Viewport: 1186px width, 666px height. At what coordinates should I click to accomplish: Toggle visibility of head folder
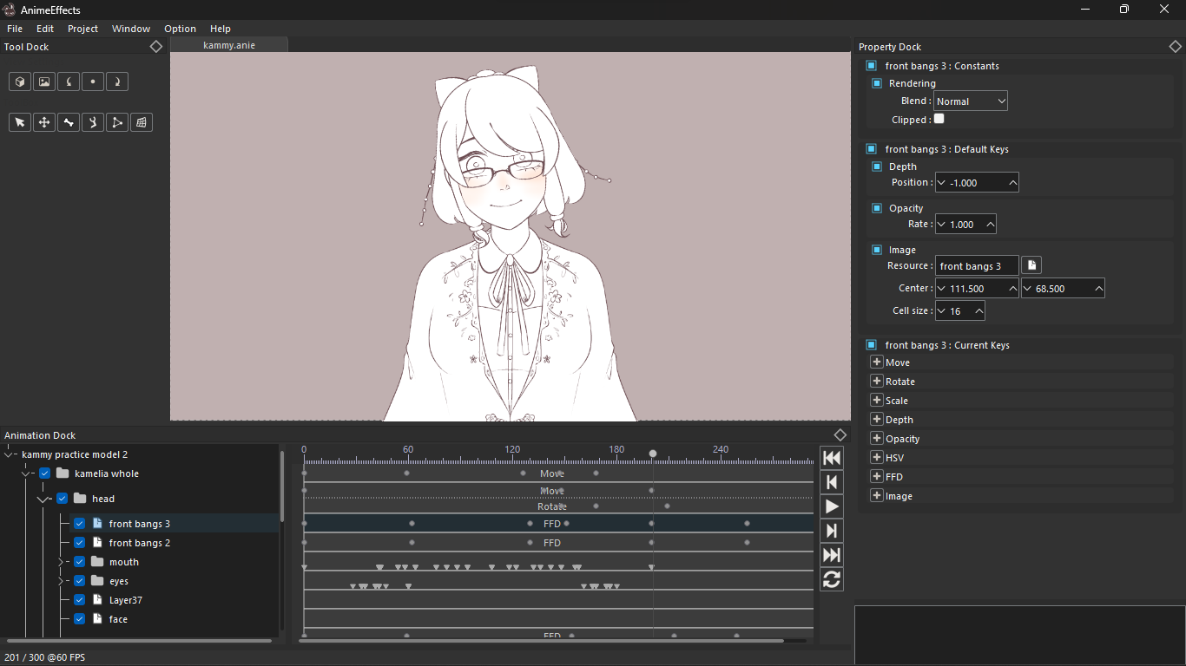(62, 499)
